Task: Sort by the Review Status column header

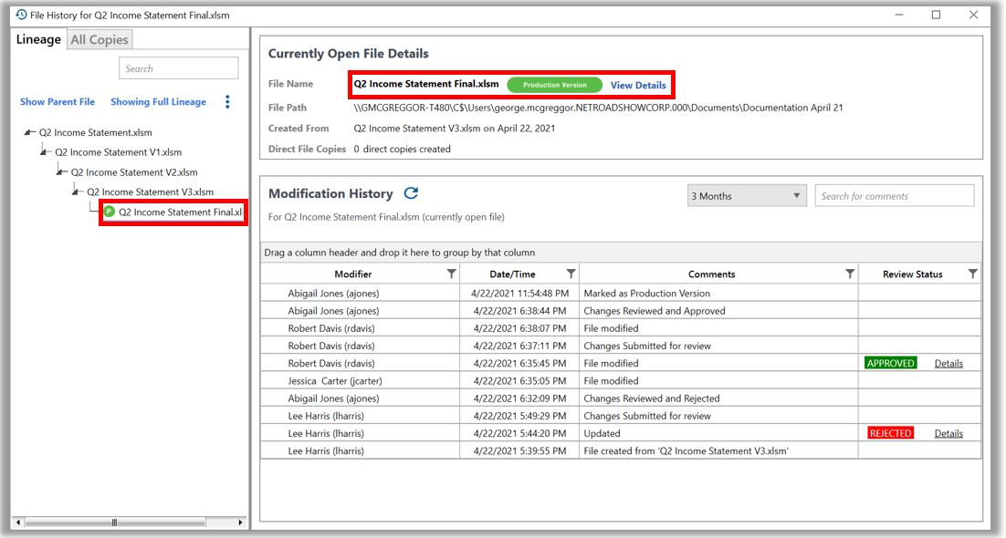Action: click(x=912, y=274)
